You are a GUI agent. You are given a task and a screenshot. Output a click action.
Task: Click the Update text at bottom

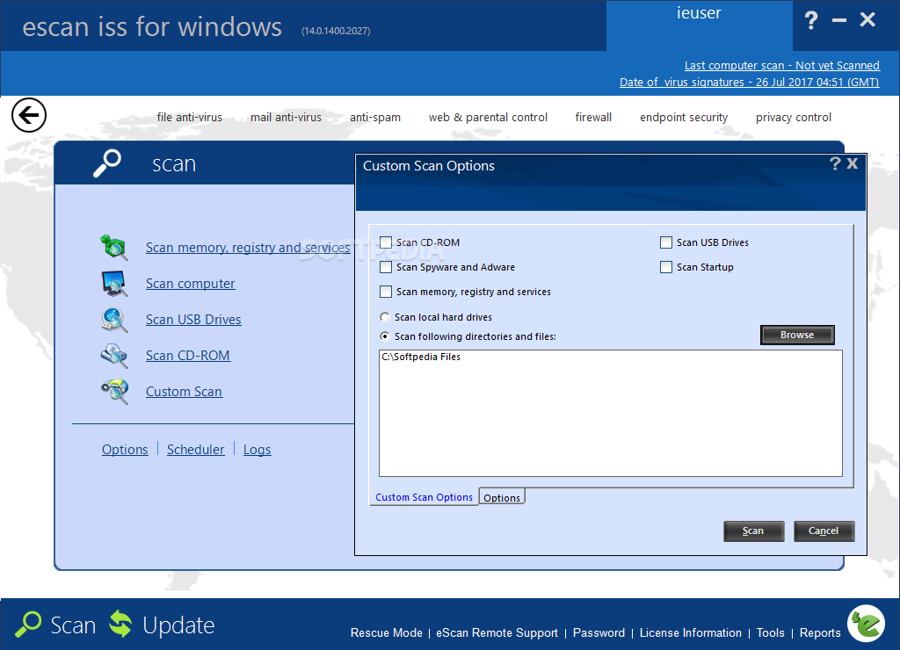click(178, 625)
